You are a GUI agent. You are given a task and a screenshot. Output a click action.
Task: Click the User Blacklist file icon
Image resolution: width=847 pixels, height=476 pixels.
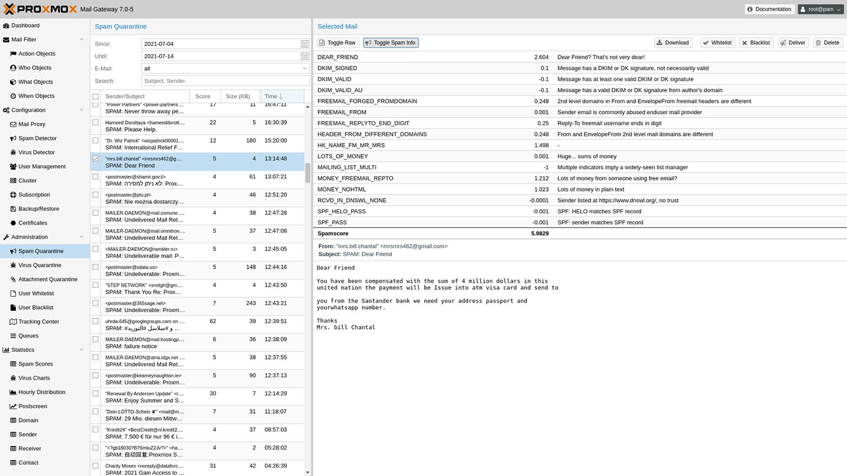pyautogui.click(x=13, y=307)
